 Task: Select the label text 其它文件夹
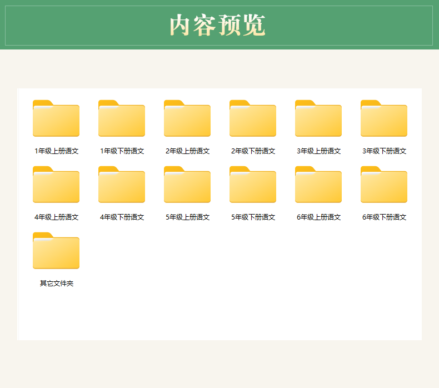[57, 283]
